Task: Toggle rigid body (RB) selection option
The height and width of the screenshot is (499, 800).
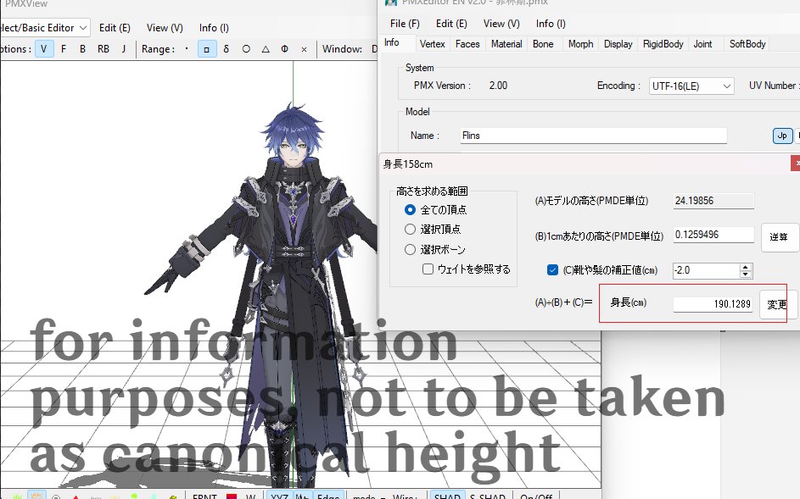Action: tap(103, 49)
